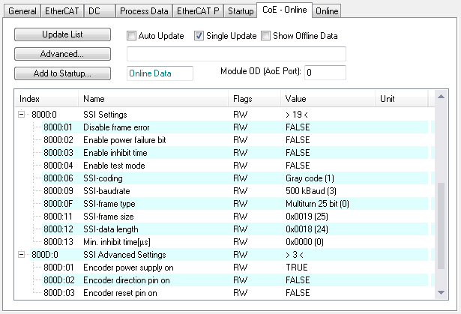Click the value 0x0019 (25)
The image size is (461, 314).
[307, 217]
